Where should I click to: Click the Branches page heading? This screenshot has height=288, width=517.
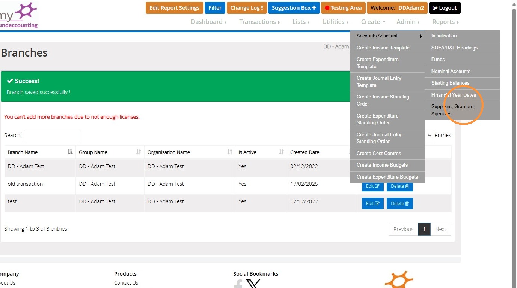tap(24, 53)
